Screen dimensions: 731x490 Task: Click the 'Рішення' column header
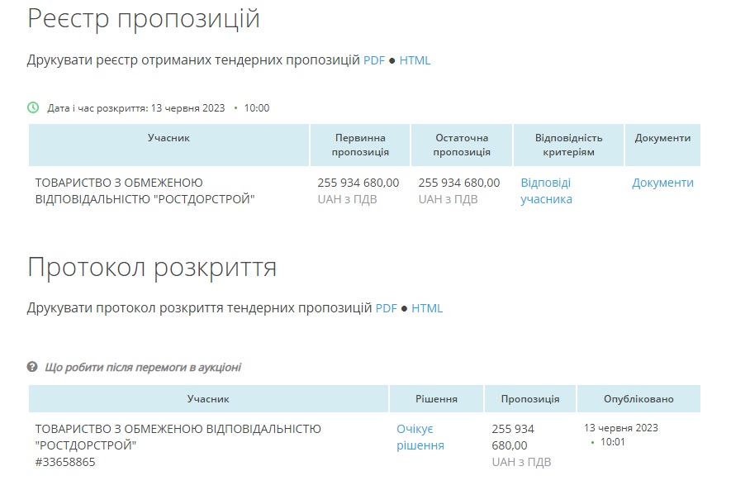pos(436,399)
